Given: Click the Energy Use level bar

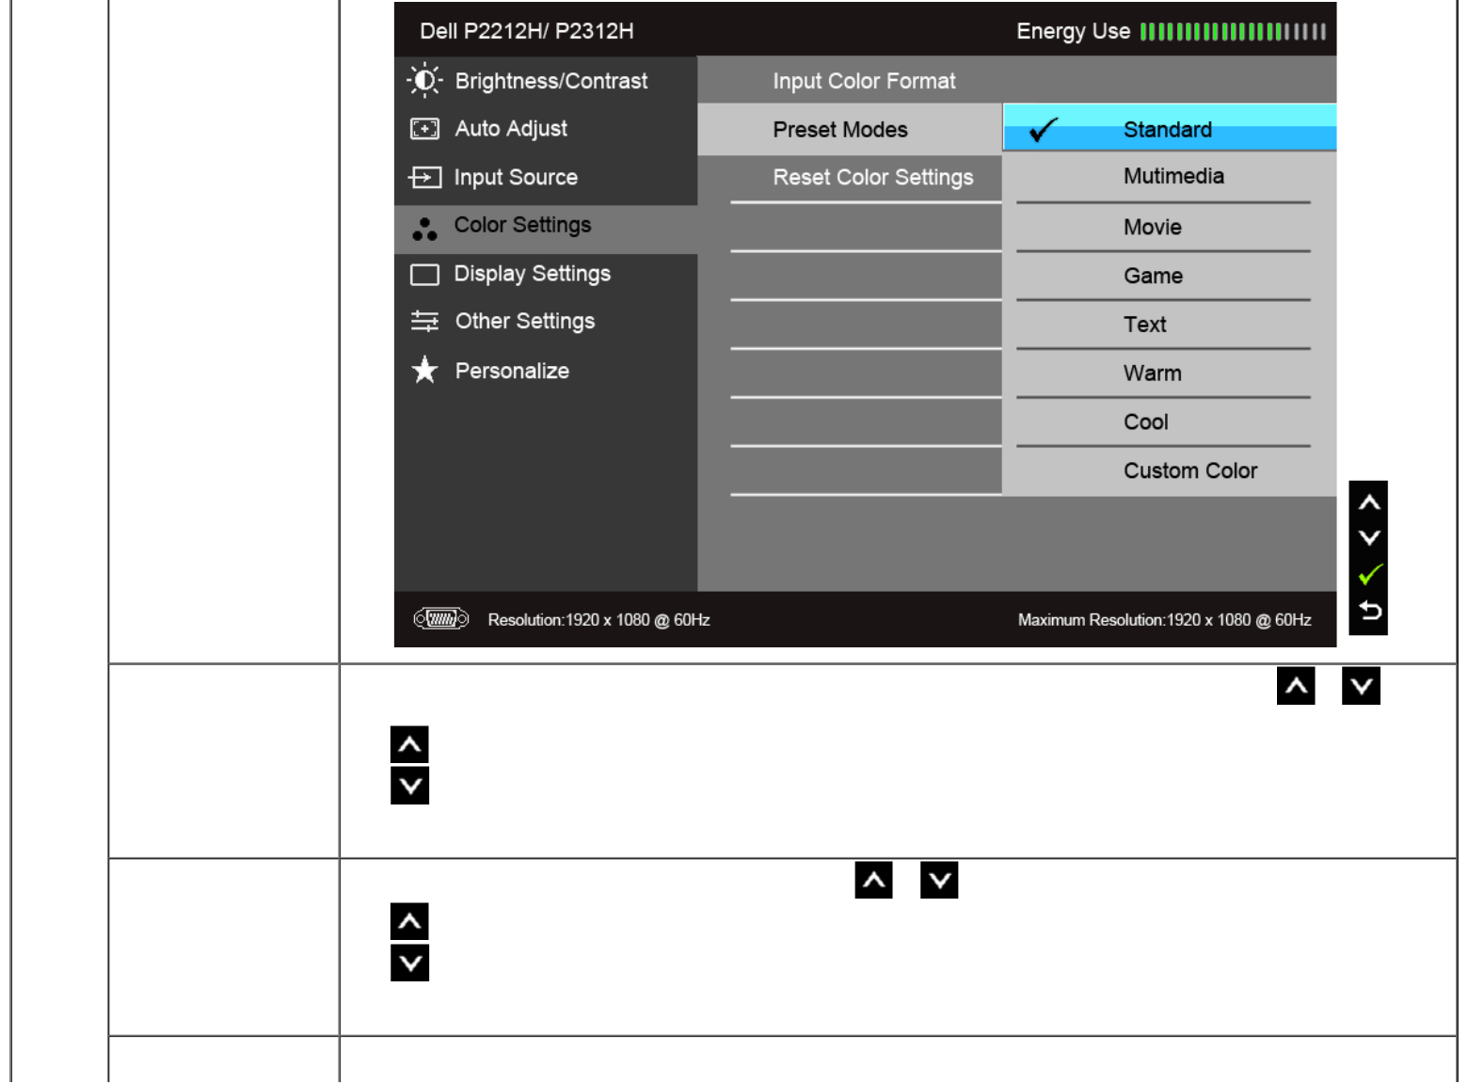Looking at the screenshot, I should click(x=1233, y=32).
